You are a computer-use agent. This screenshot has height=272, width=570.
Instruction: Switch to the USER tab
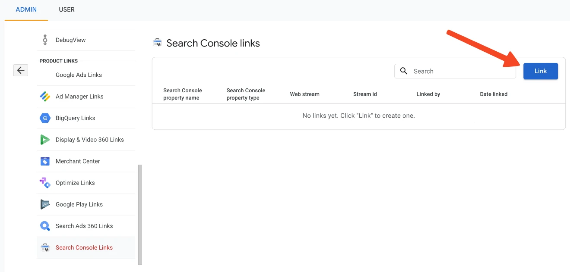click(66, 9)
